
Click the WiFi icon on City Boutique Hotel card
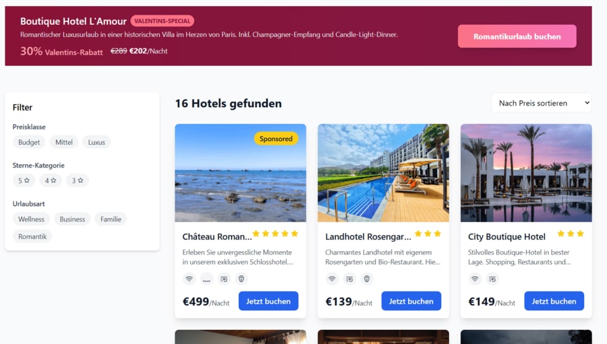475,279
